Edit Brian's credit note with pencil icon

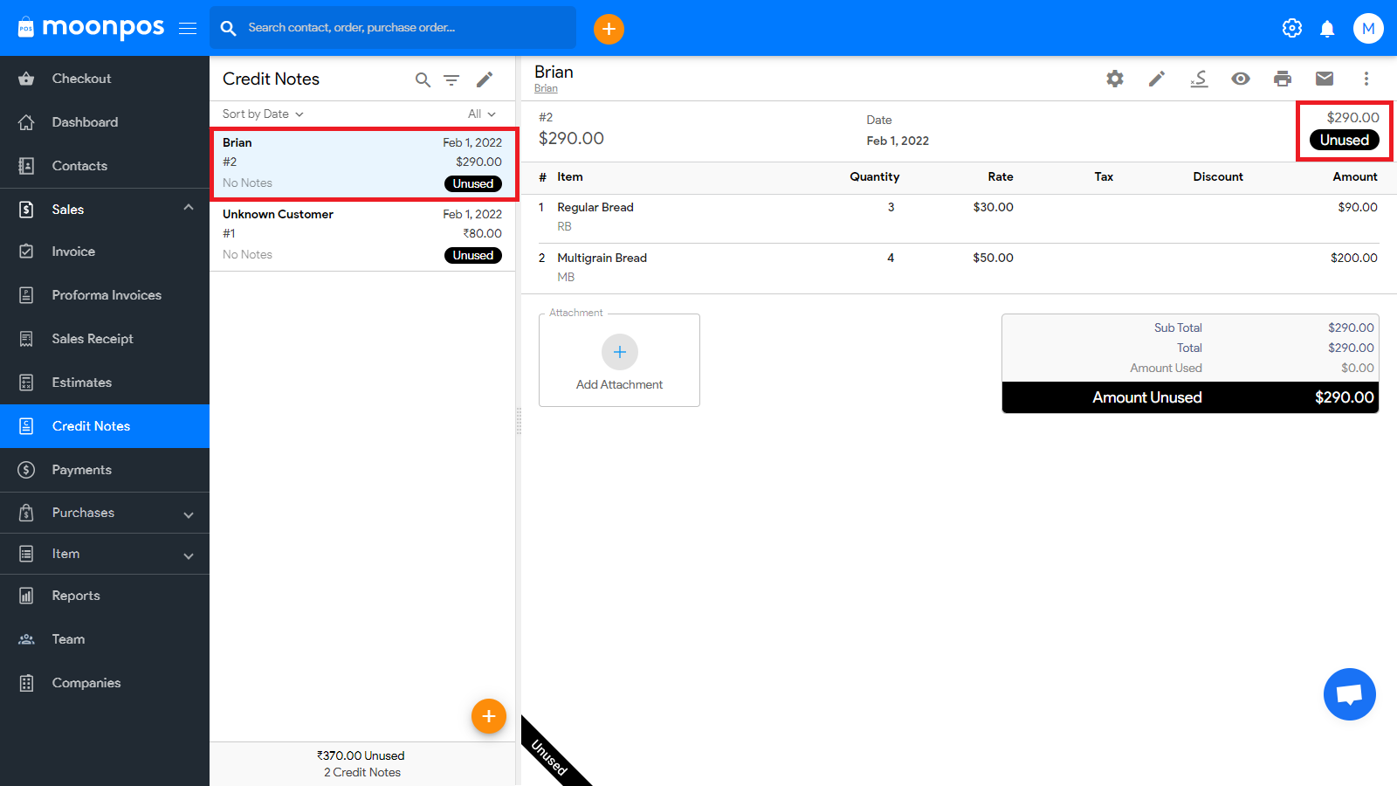[x=1157, y=79]
